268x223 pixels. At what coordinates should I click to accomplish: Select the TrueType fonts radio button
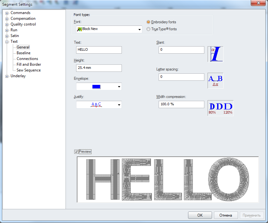[148, 29]
